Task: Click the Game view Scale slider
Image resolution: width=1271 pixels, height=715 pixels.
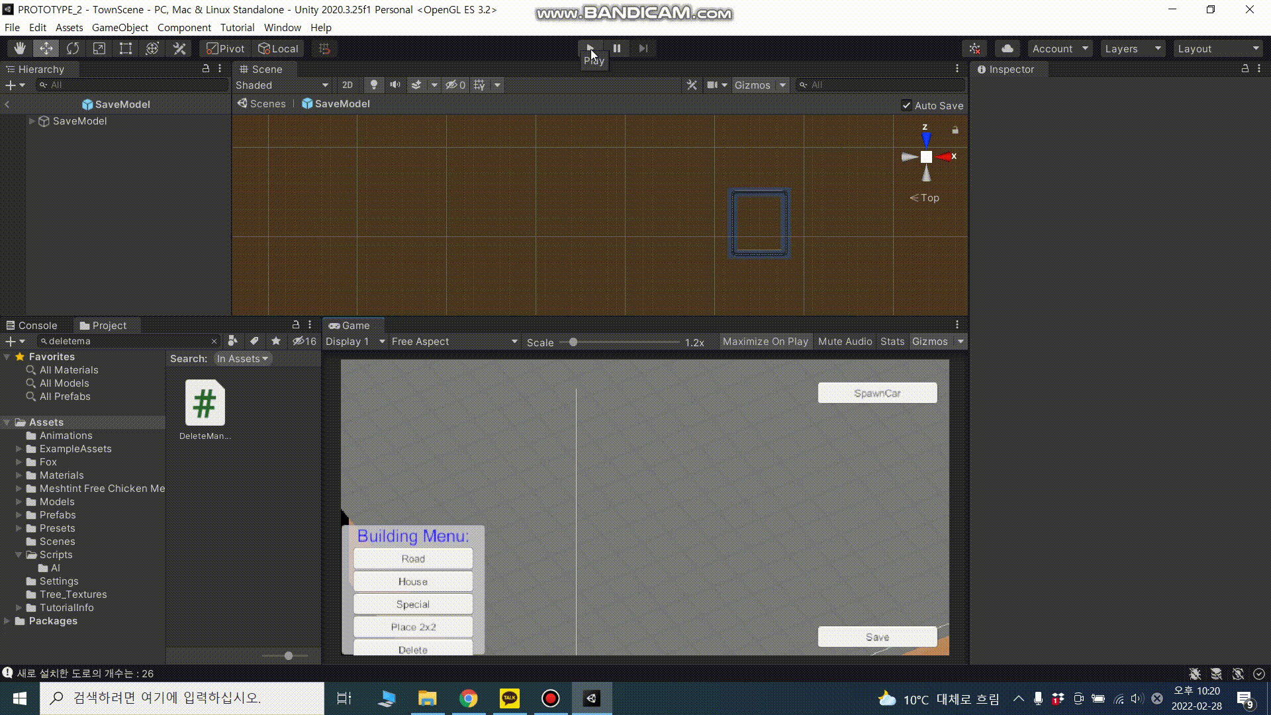Action: pyautogui.click(x=620, y=342)
